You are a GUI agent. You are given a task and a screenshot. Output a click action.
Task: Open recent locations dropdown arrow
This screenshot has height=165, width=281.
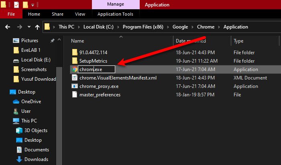[x=29, y=27]
